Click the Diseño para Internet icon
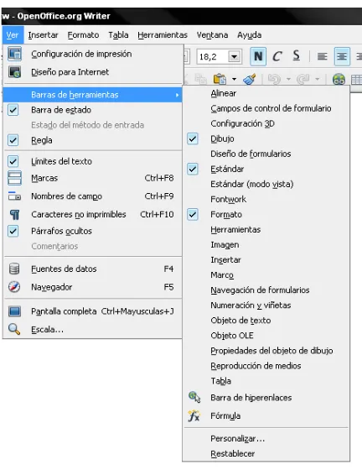362x470 pixels. [x=14, y=72]
